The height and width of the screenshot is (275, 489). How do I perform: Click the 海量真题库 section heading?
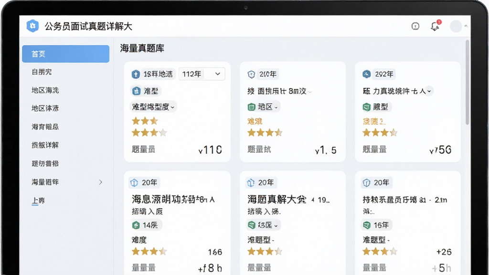click(x=142, y=48)
